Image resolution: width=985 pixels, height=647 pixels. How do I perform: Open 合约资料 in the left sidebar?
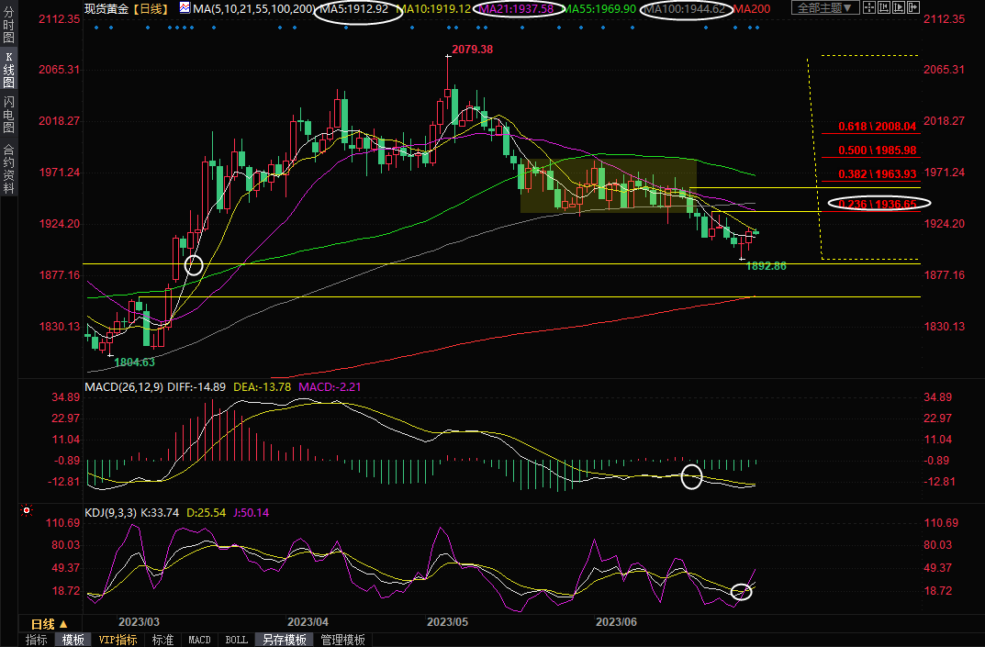click(x=8, y=168)
